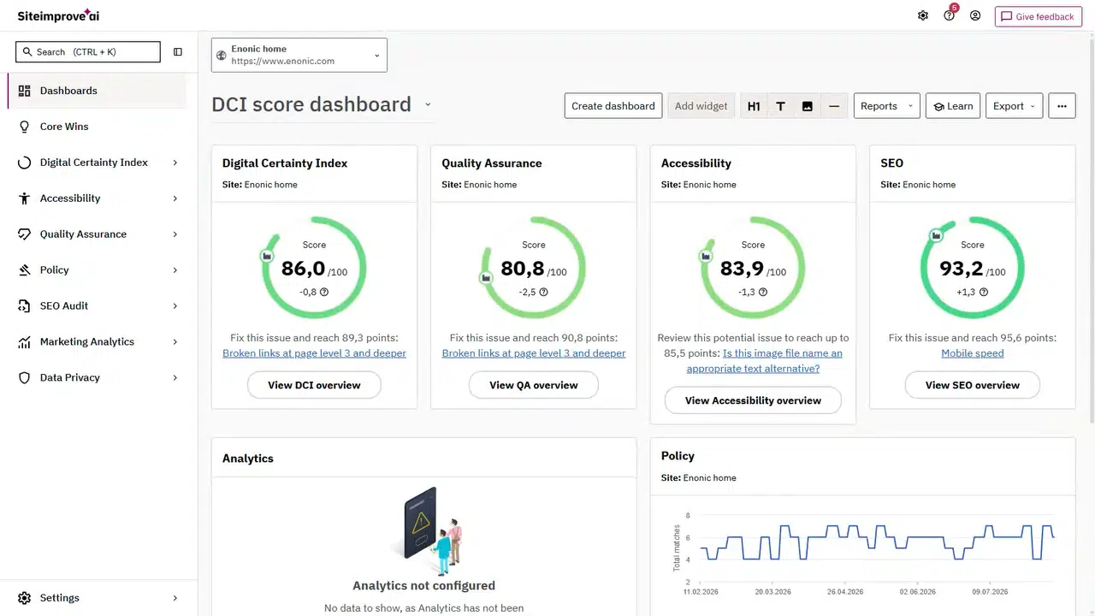Viewport: 1095px width, 616px height.
Task: Click the Give feedback button
Action: 1039,16
